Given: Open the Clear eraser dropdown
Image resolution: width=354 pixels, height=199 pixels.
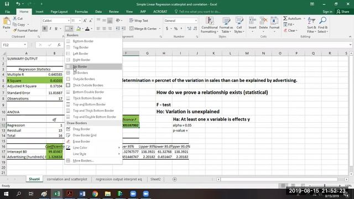Looking at the screenshot, I should coord(290,30).
